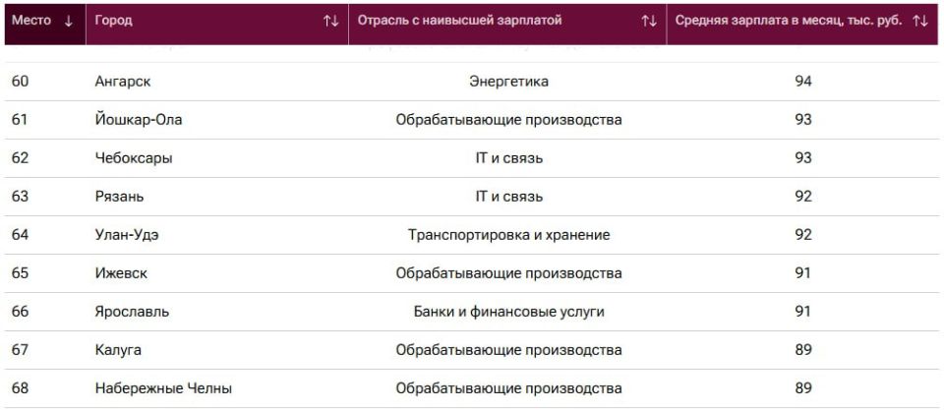Click the Энергетика industry cell
Screen dimensions: 944x410
508,82
